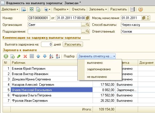The image size is (155, 113).
Task: Click the copy row icon in table toolbar
Action: coord(12,56)
